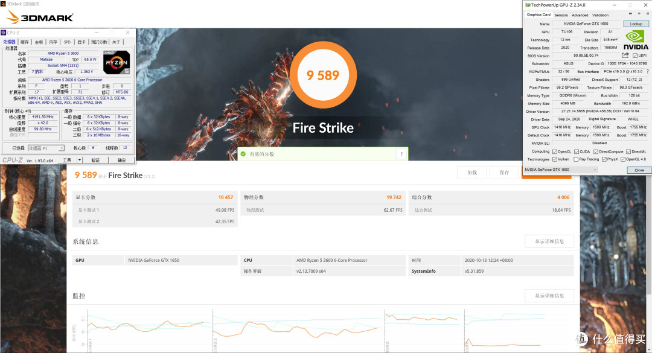Click the 加载 button in 3DMark

472,173
